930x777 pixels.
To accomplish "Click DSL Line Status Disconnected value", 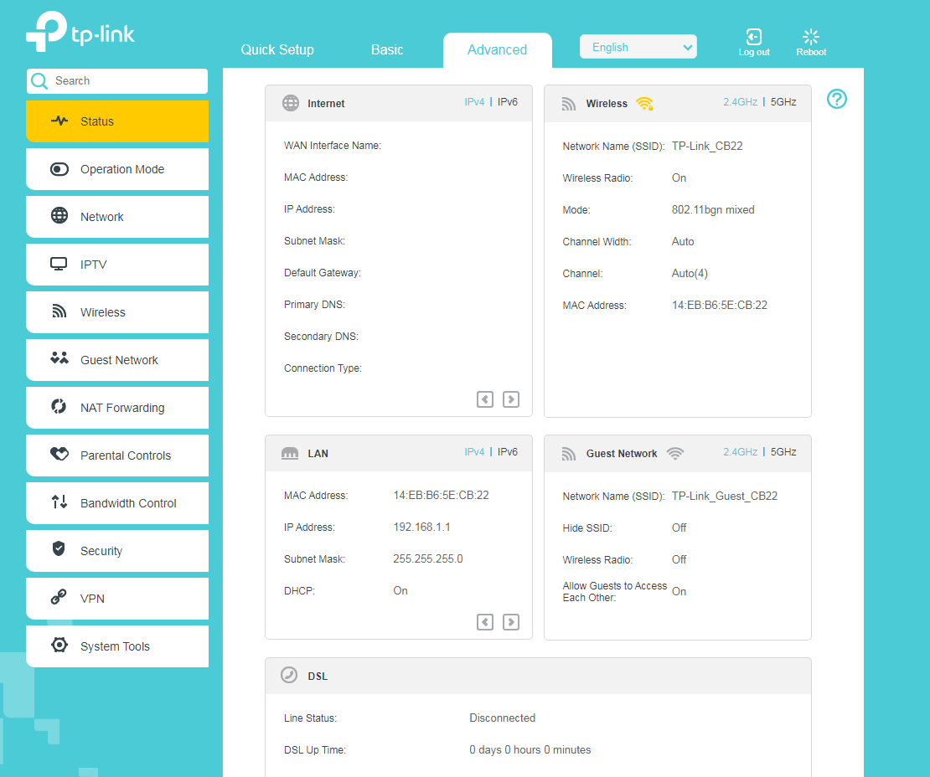I will coord(503,718).
